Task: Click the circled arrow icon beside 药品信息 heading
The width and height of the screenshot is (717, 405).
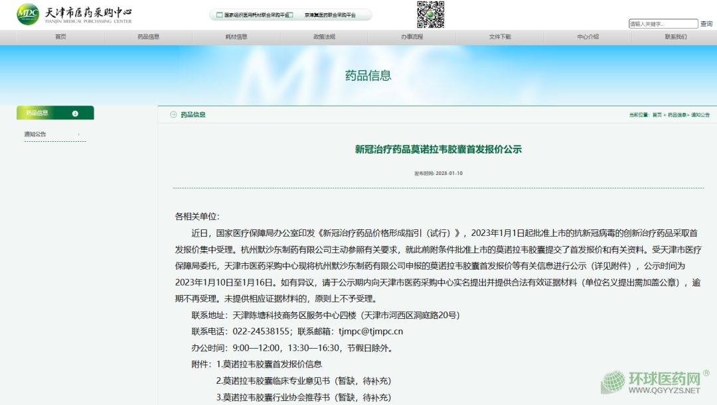Action: coord(174,115)
